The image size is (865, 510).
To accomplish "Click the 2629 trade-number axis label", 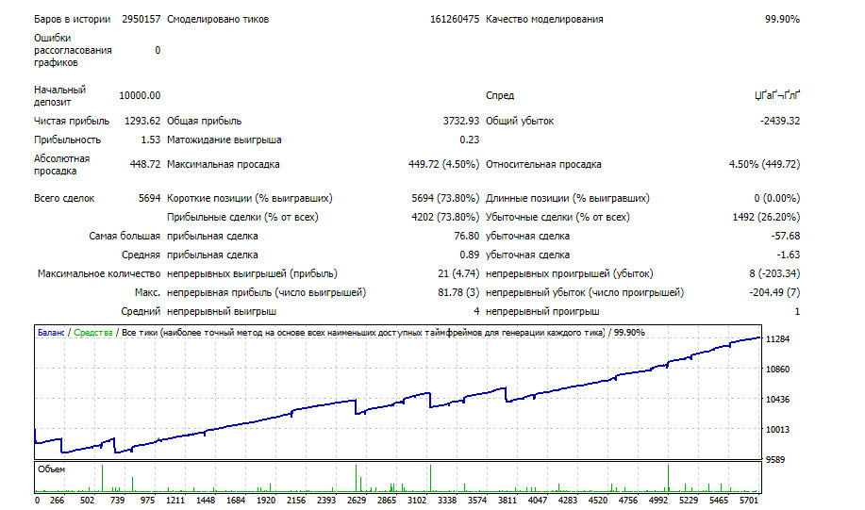I will pos(357,501).
